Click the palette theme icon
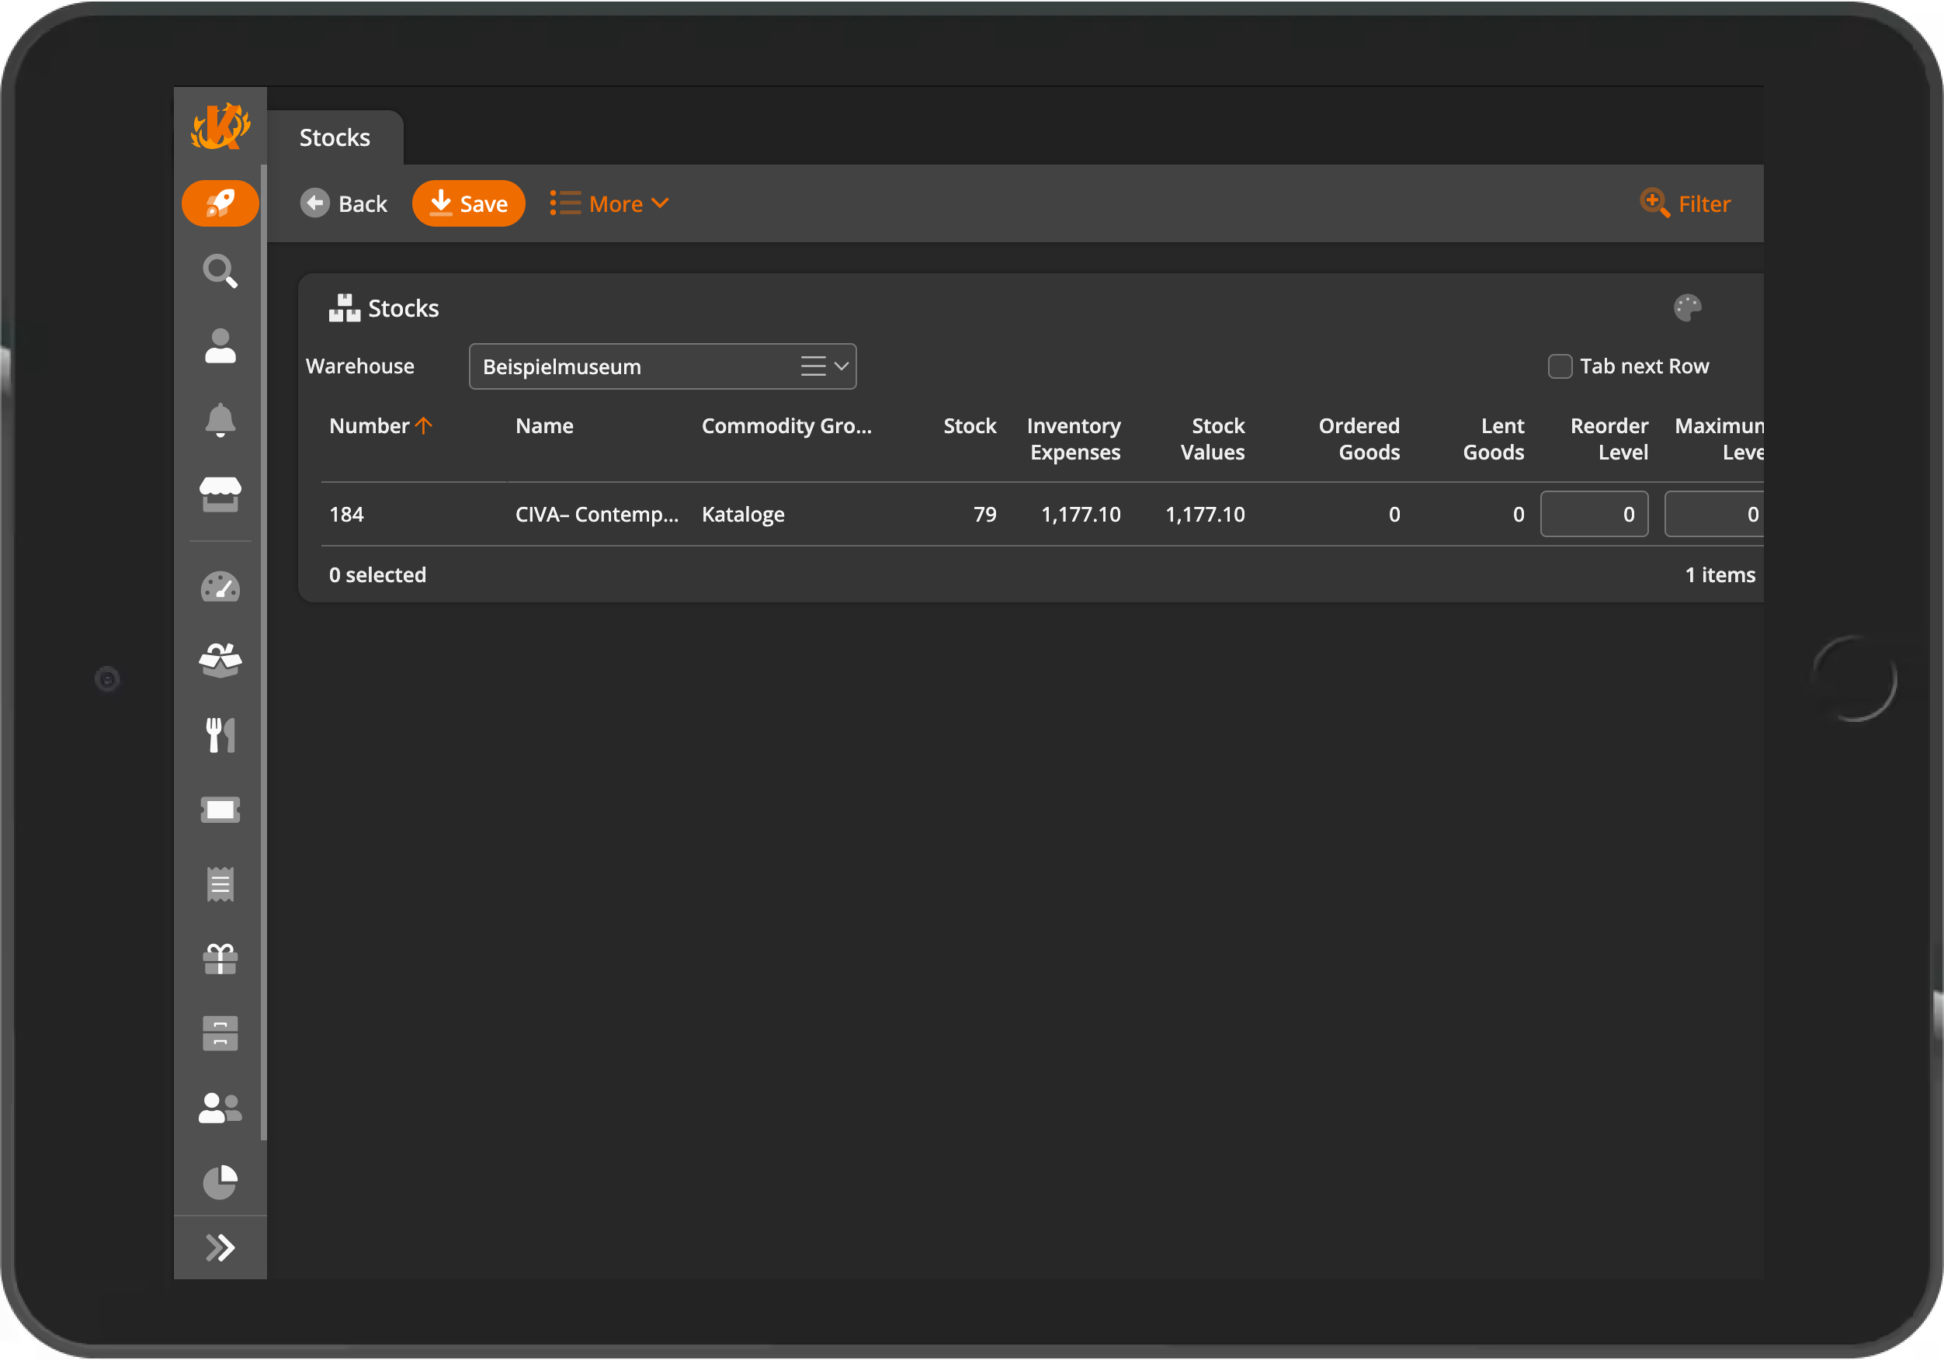 (x=1686, y=307)
